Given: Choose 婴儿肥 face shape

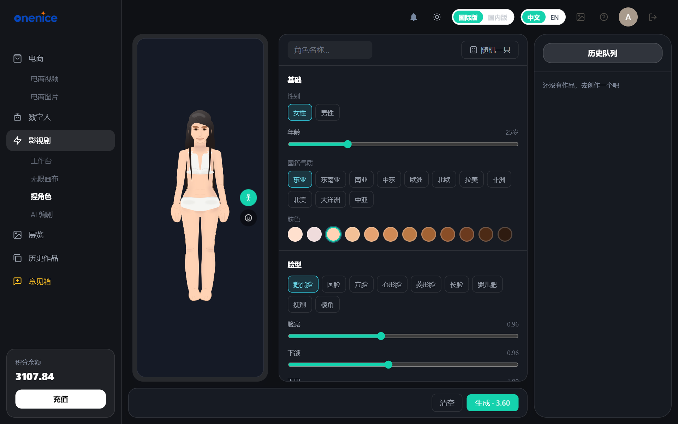Looking at the screenshot, I should pos(487,284).
